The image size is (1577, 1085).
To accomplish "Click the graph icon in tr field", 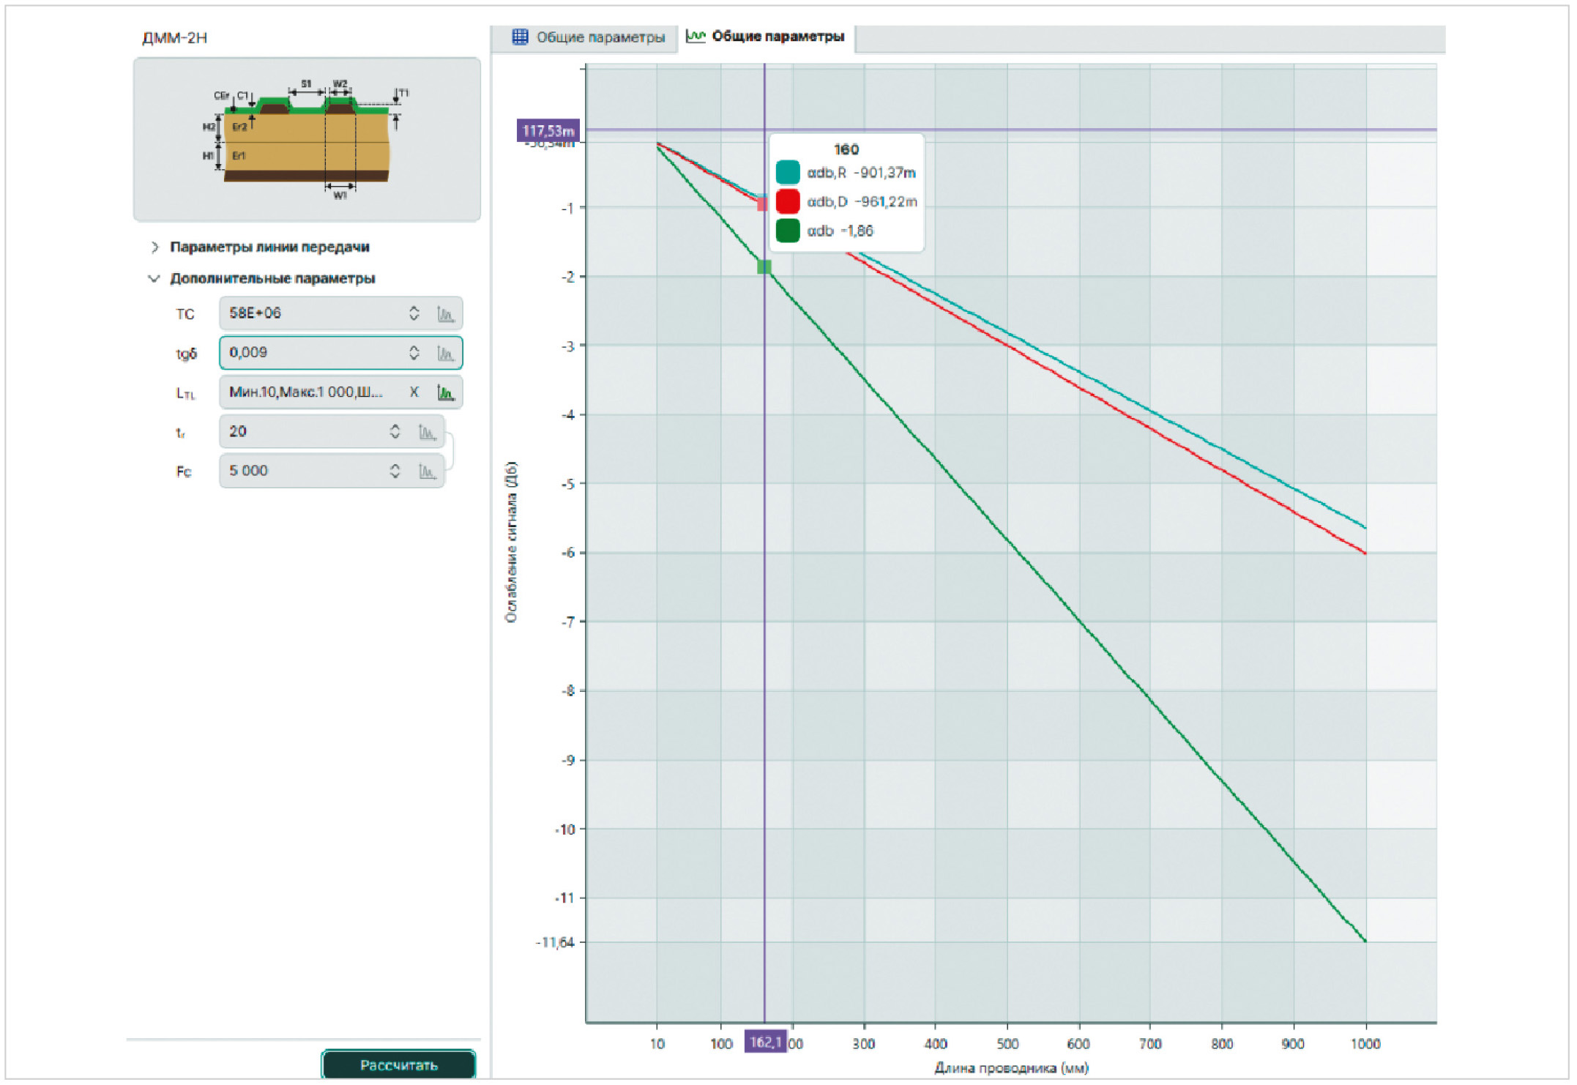I will point(427,432).
